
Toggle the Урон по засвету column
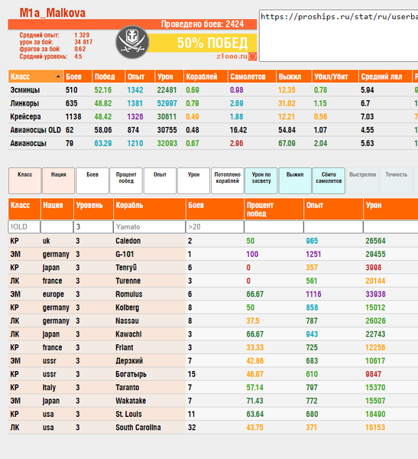261,181
